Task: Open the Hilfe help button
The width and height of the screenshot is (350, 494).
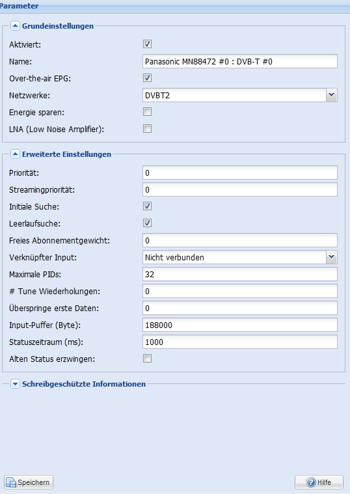Action: pyautogui.click(x=319, y=482)
